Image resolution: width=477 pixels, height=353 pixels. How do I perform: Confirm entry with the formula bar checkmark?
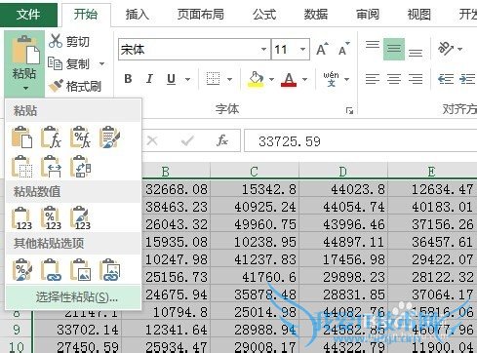click(x=187, y=140)
